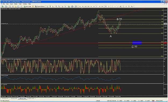Image resolution: width=168 pixels, height=102 pixels.
Task: Open the Window menu
Action: [25, 4]
